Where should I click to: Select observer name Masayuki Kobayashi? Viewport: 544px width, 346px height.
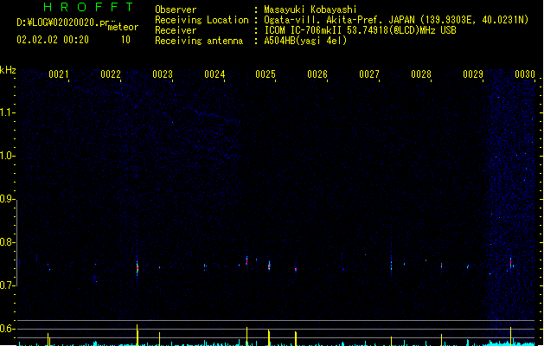(310, 10)
